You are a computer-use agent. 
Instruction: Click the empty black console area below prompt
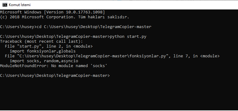tap(119, 94)
